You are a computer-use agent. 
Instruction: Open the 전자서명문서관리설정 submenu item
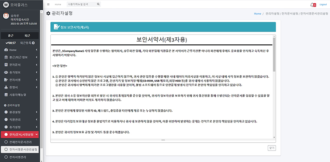[20, 150]
